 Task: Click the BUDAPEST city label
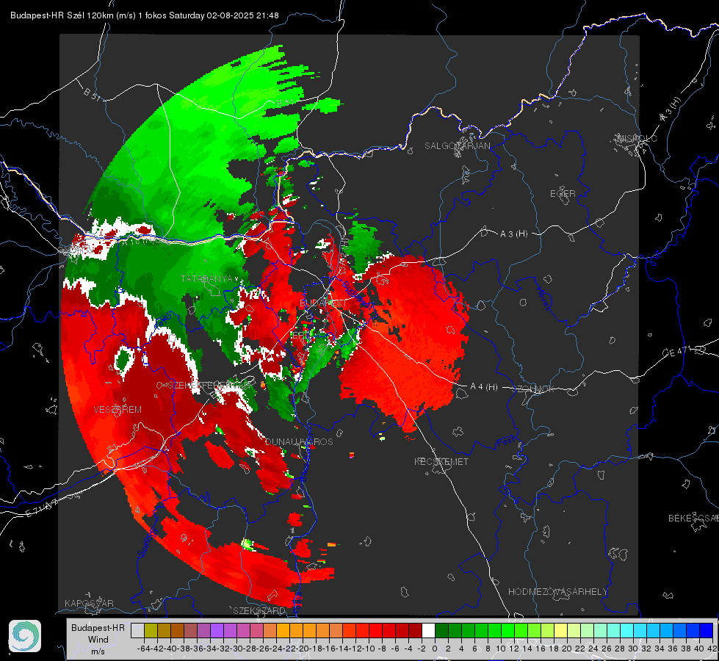(323, 303)
